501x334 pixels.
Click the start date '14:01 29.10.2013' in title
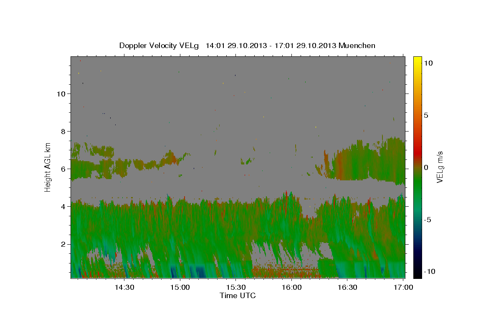coord(236,46)
